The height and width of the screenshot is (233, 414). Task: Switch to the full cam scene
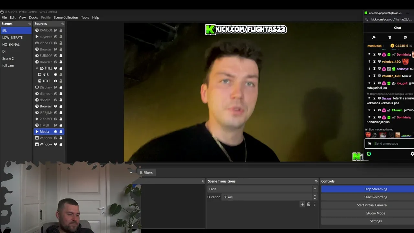[16, 65]
